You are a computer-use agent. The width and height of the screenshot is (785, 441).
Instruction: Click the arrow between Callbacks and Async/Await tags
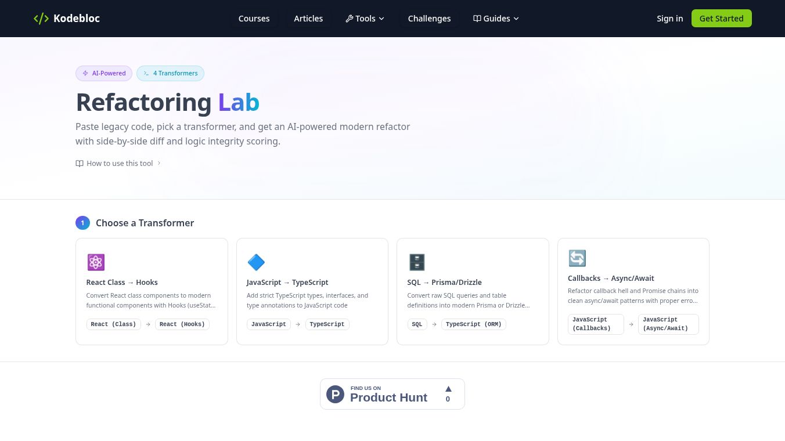tap(631, 324)
